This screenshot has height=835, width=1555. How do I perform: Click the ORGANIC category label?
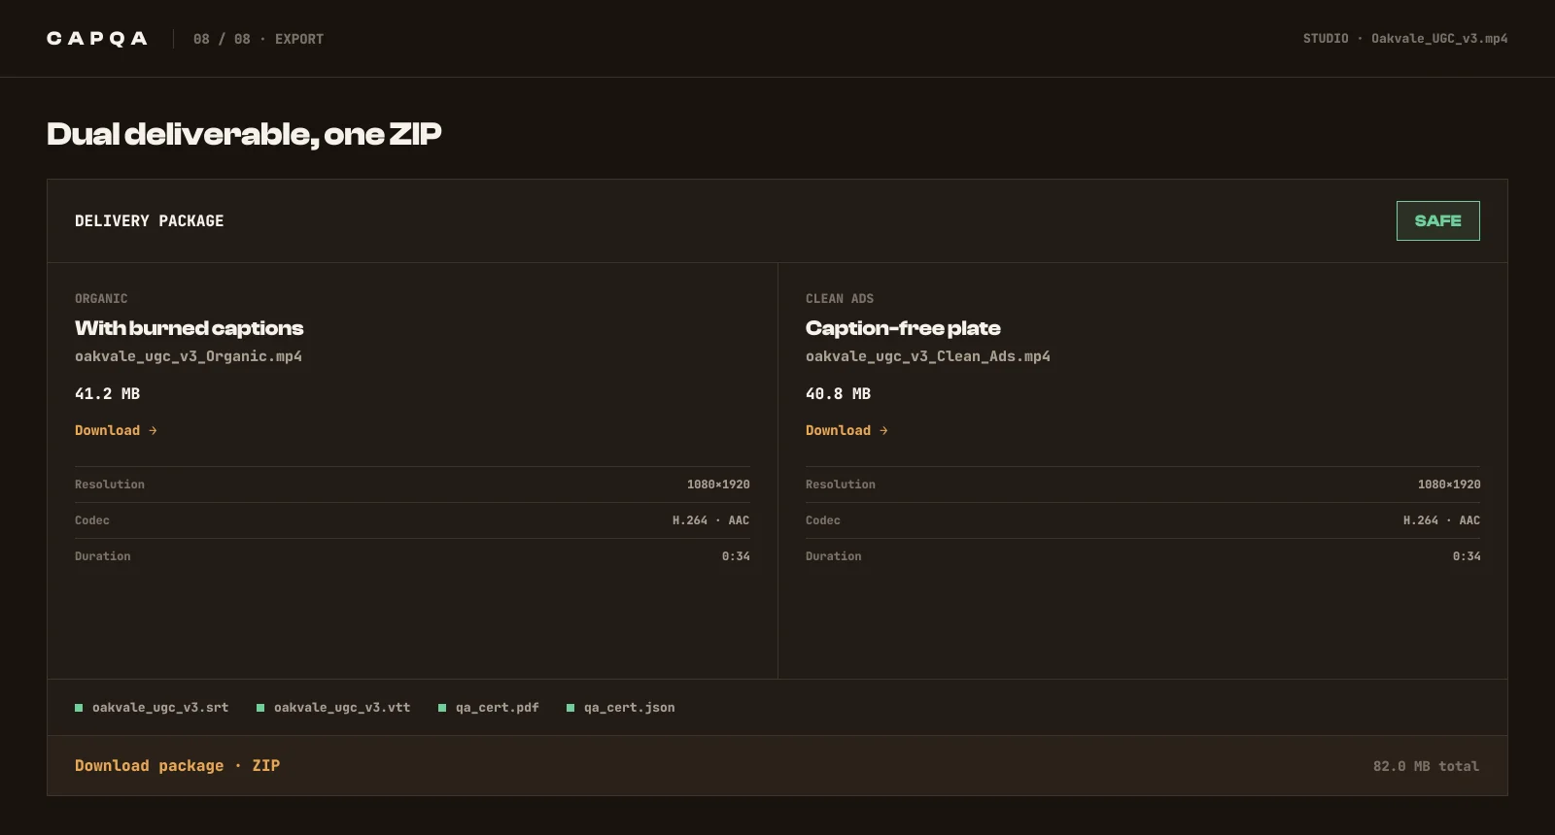click(101, 299)
